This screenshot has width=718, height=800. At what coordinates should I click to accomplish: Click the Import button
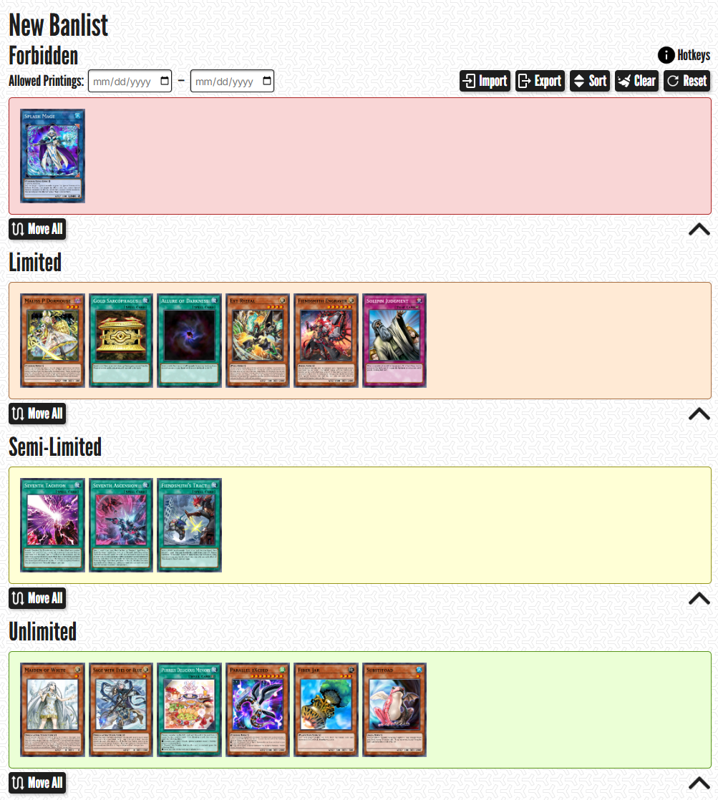485,81
